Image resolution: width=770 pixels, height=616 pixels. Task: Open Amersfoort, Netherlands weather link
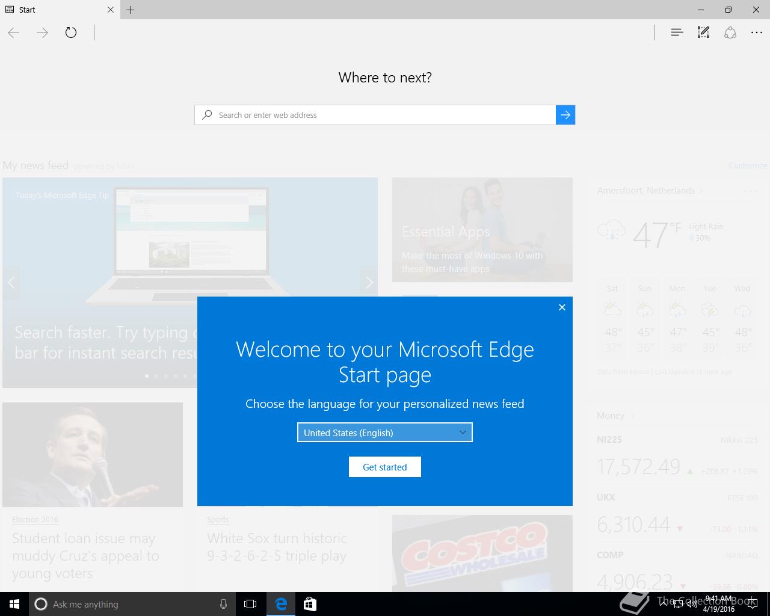tap(650, 191)
